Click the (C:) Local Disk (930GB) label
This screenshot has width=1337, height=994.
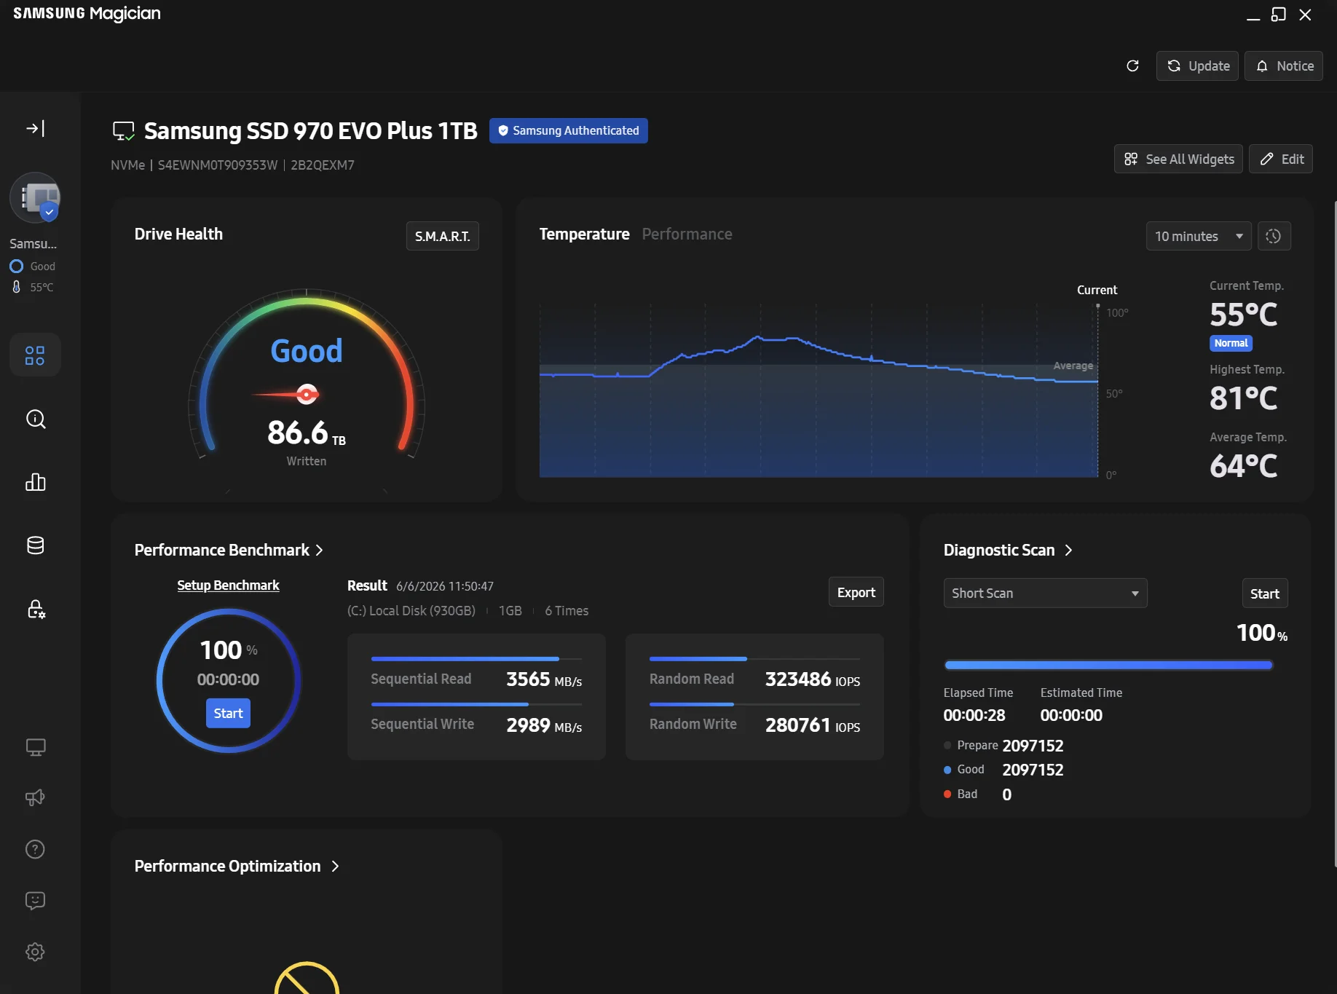411,611
